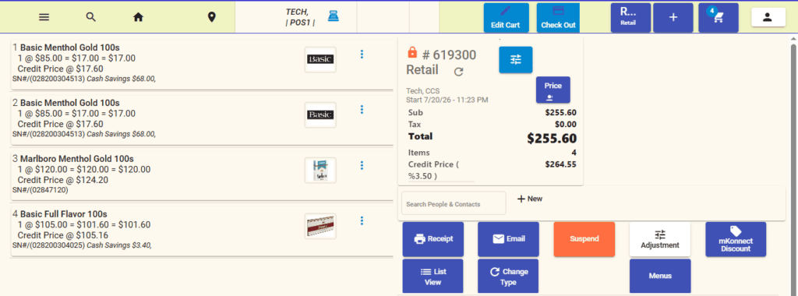
Task: Click the Check Out button
Action: (558, 18)
